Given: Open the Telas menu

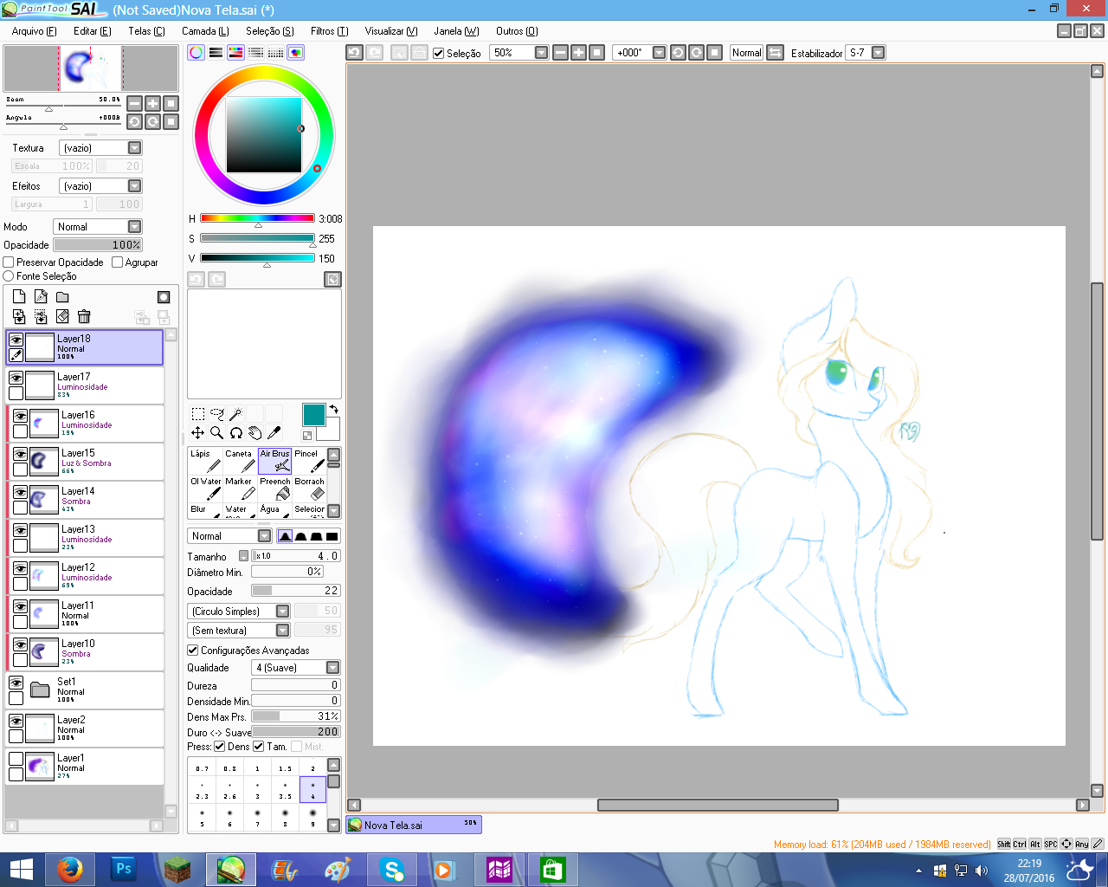Looking at the screenshot, I should click(x=146, y=31).
